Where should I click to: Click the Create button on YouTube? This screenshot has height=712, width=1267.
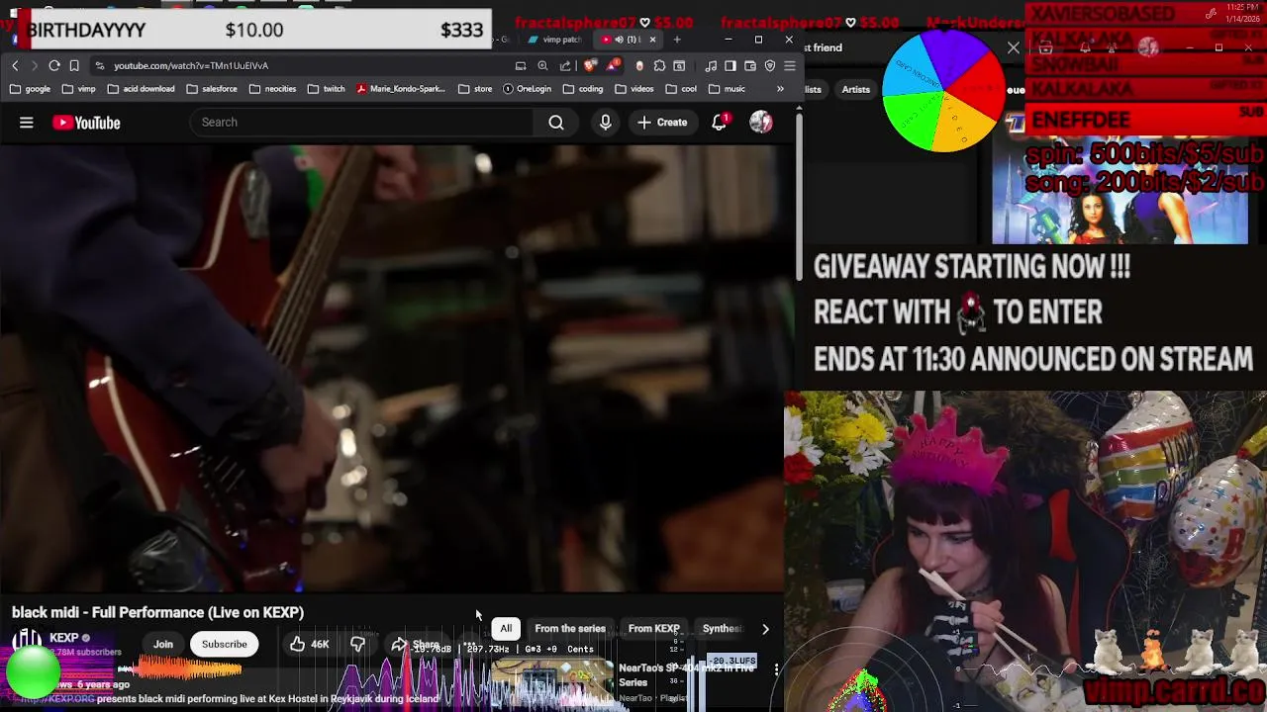pos(662,123)
